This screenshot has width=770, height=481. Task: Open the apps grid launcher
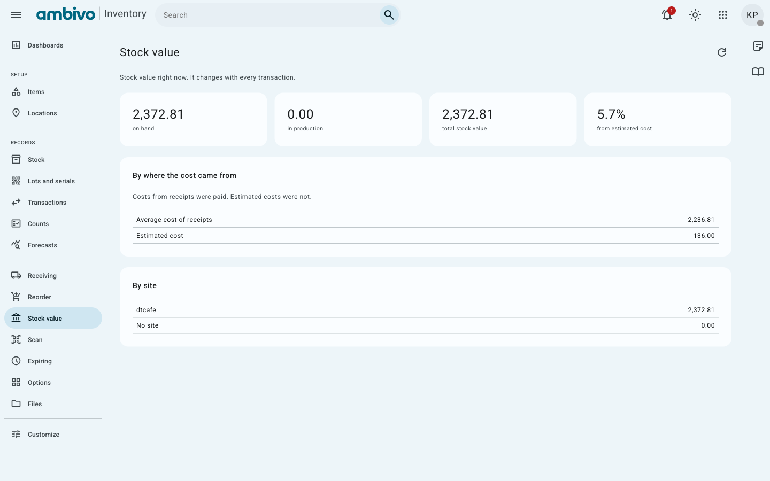tap(722, 15)
